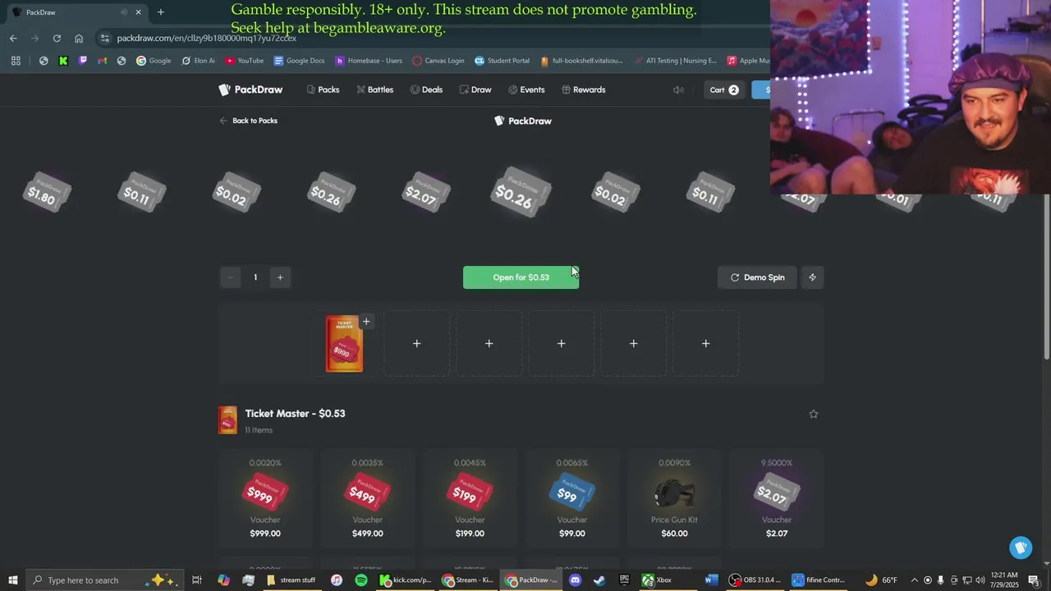The height and width of the screenshot is (591, 1051).
Task: Open the Homebase - Users bookmark
Action: pyautogui.click(x=368, y=61)
